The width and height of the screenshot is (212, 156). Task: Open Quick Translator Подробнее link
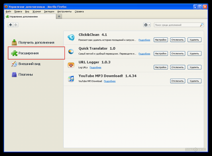(x=144, y=54)
